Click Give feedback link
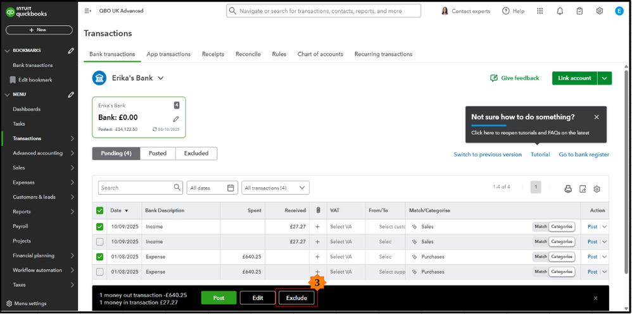 click(514, 78)
